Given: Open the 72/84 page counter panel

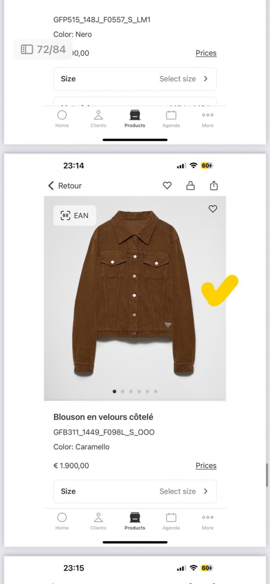Looking at the screenshot, I should (43, 49).
